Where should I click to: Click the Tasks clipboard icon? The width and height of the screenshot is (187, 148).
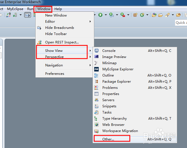pyautogui.click(x=96, y=112)
